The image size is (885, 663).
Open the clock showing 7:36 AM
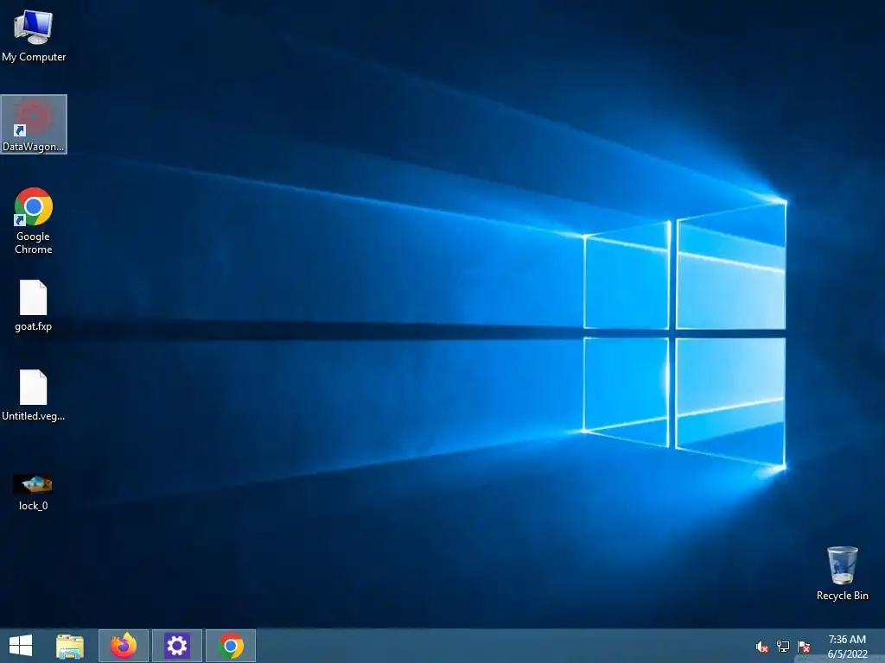pos(847,647)
